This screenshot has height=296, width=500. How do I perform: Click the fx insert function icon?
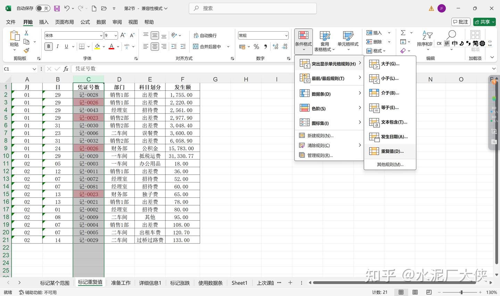(x=66, y=69)
